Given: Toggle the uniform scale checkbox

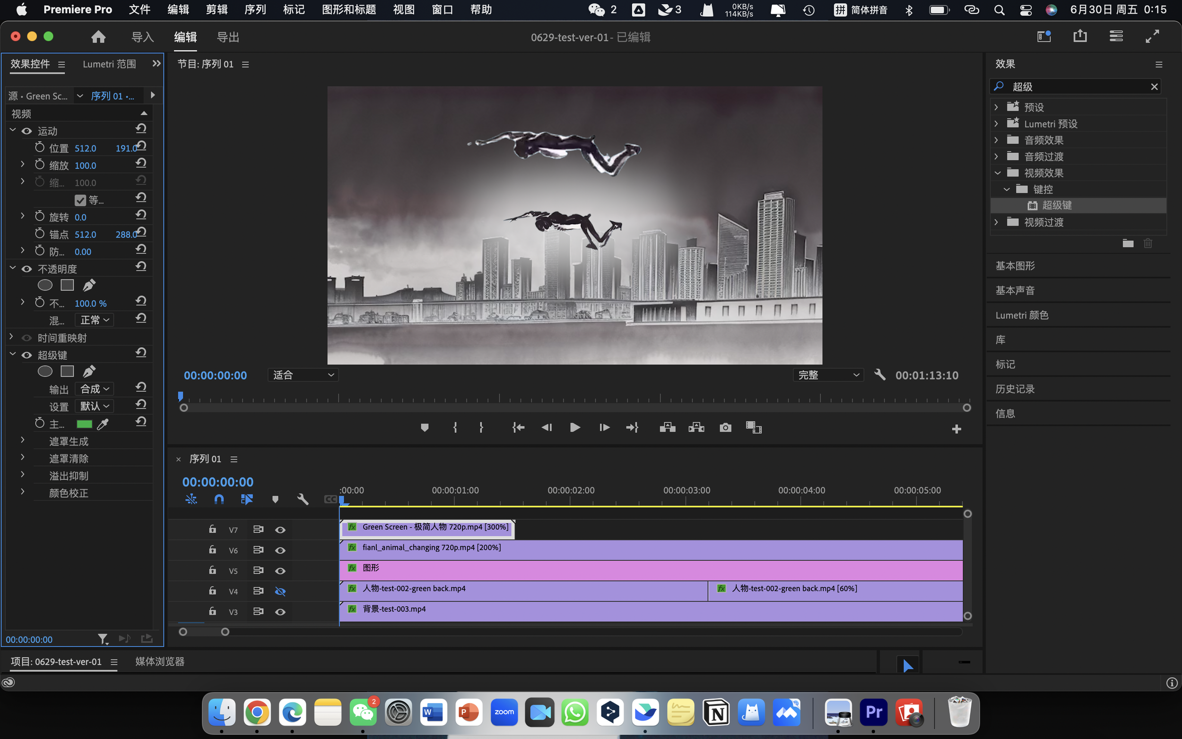Looking at the screenshot, I should [x=80, y=200].
